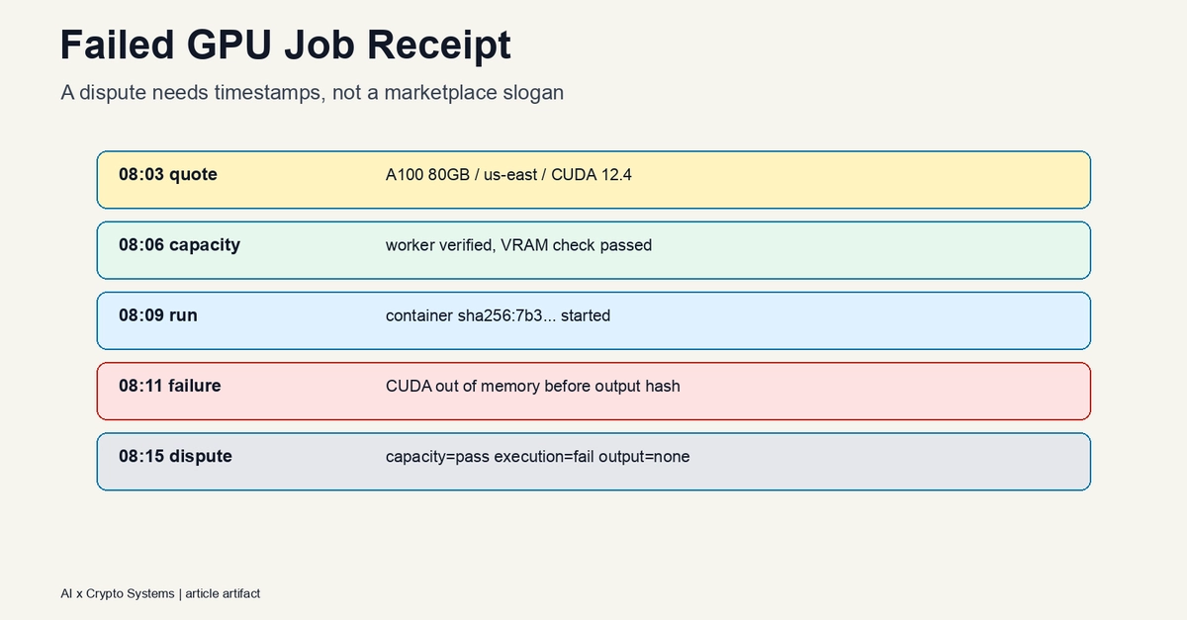Click the Failed GPU Job Receipt title
The width and height of the screenshot is (1187, 620).
(x=286, y=45)
